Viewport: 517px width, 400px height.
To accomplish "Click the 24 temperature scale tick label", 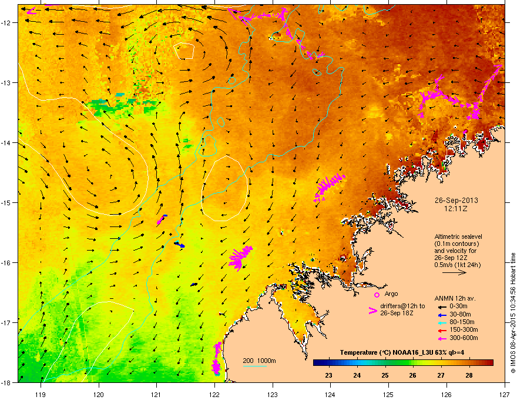I will point(357,375).
